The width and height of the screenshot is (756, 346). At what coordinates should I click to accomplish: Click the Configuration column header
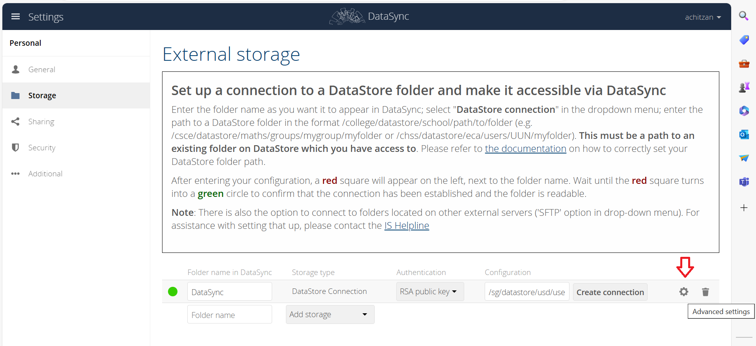click(508, 272)
